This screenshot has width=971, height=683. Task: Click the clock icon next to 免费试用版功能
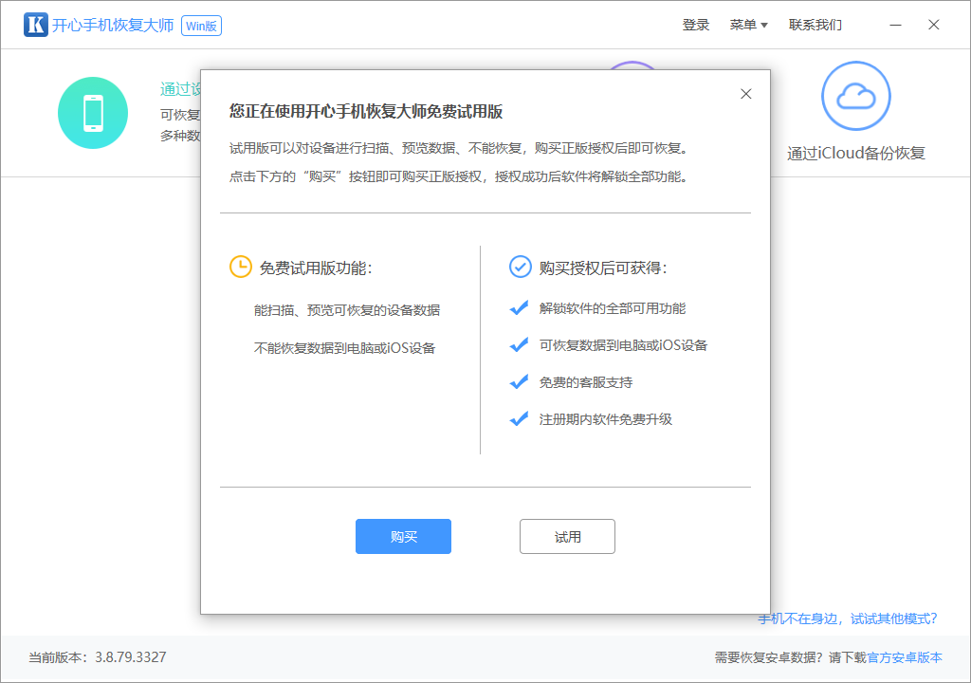(x=240, y=267)
